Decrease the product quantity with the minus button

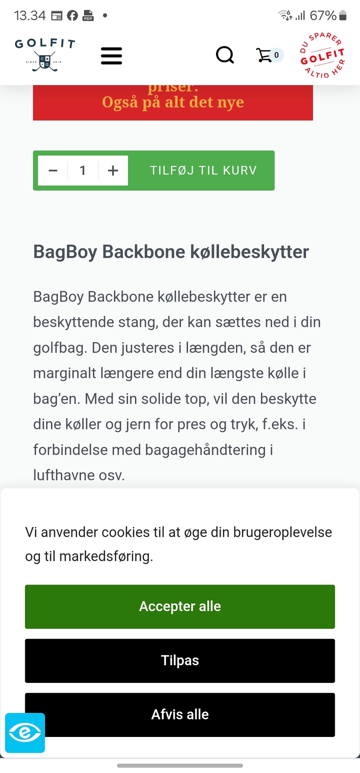tap(53, 170)
